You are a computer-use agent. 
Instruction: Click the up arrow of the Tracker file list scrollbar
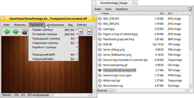point(191,13)
